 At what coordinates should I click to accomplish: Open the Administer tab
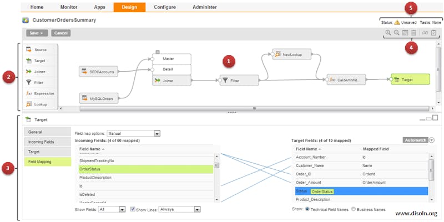[205, 7]
